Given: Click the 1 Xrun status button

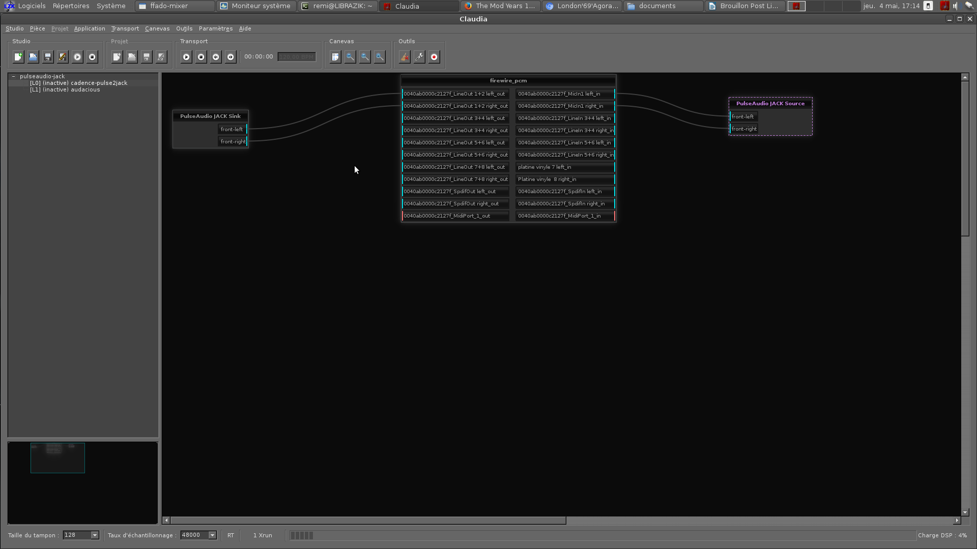Looking at the screenshot, I should click(x=263, y=535).
